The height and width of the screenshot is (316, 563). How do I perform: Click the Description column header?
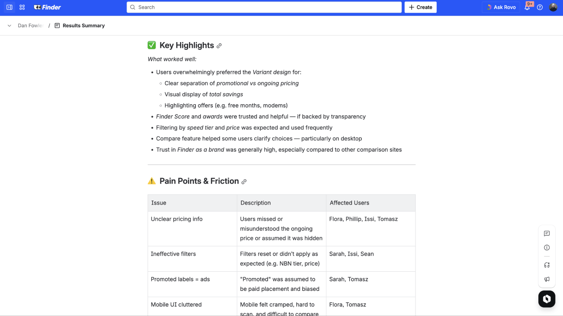pos(281,203)
